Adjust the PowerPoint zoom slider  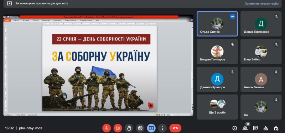click(179, 115)
